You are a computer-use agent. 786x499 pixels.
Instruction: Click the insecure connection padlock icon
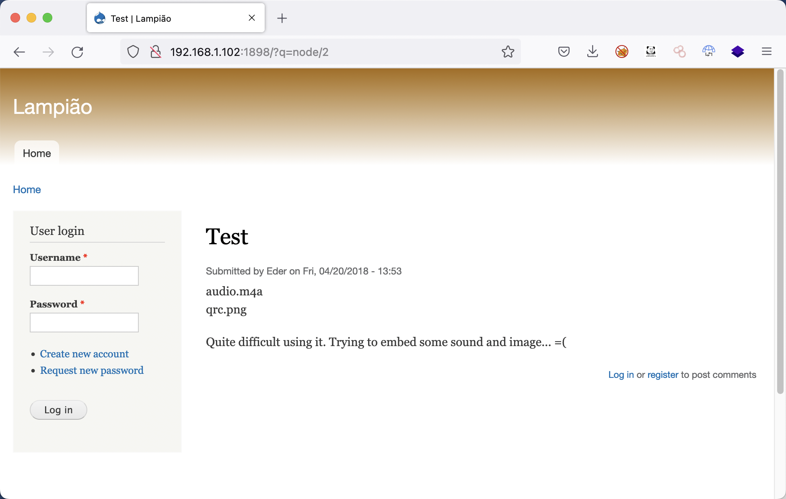pyautogui.click(x=155, y=52)
